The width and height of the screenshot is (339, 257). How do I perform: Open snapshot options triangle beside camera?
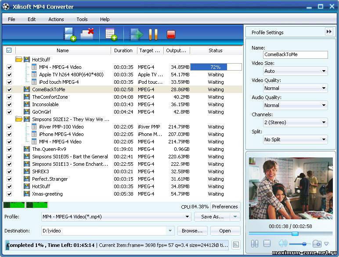[326, 244]
